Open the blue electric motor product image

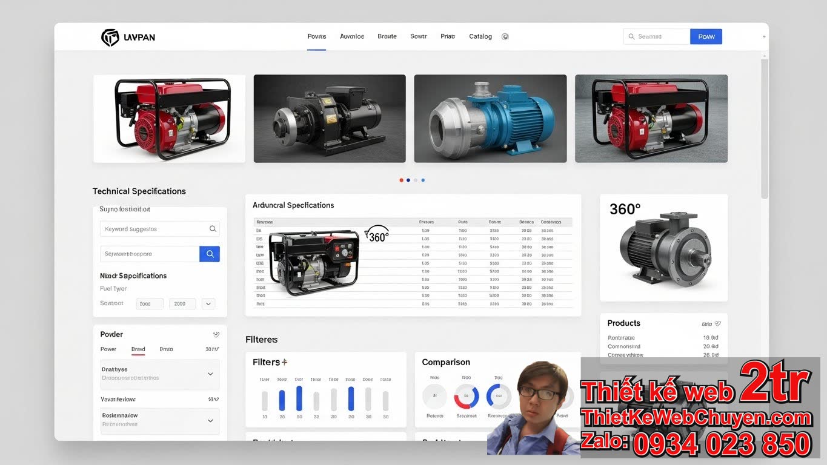tap(490, 119)
